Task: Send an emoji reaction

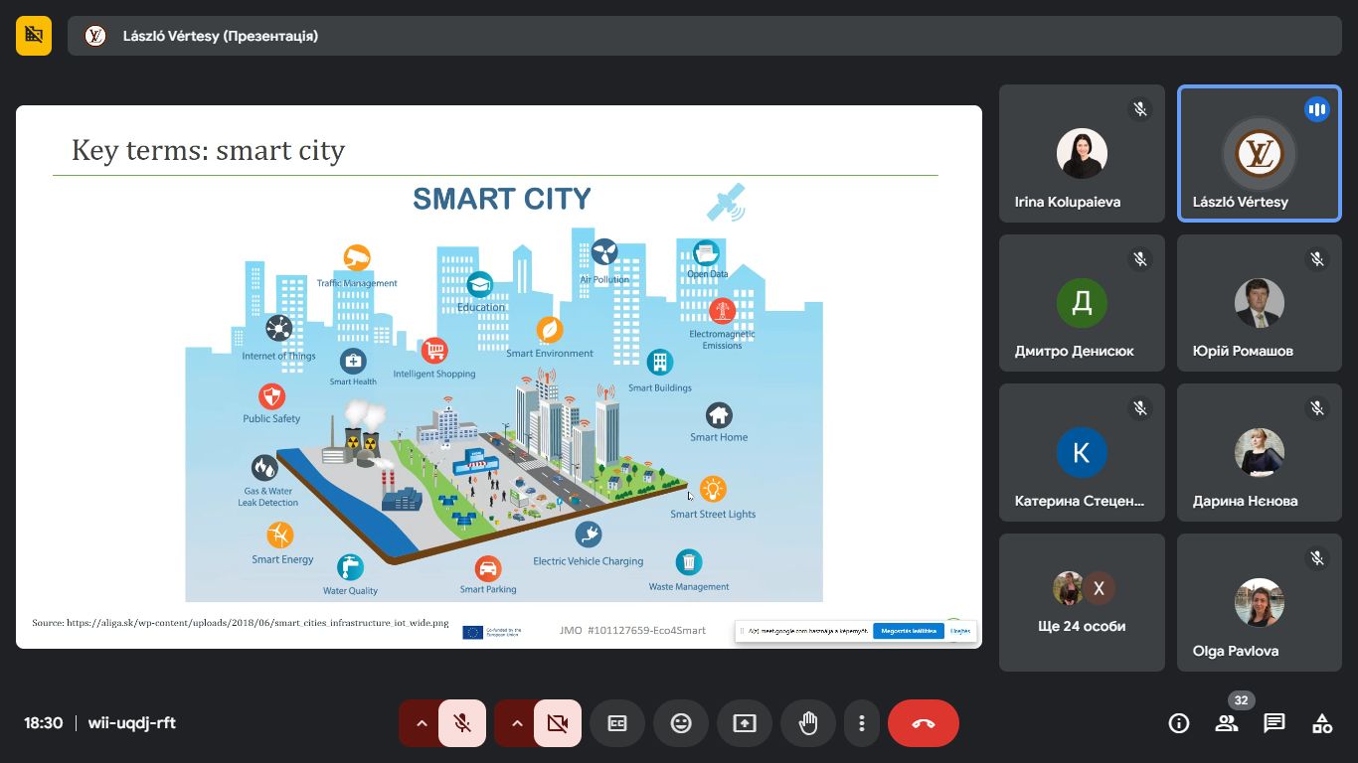Action: (x=681, y=723)
